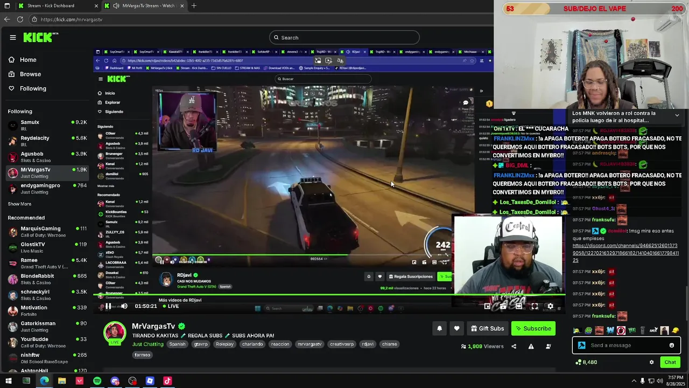689x388 pixels.
Task: Open Microsoft Edge from the taskbar
Action: coord(44,381)
